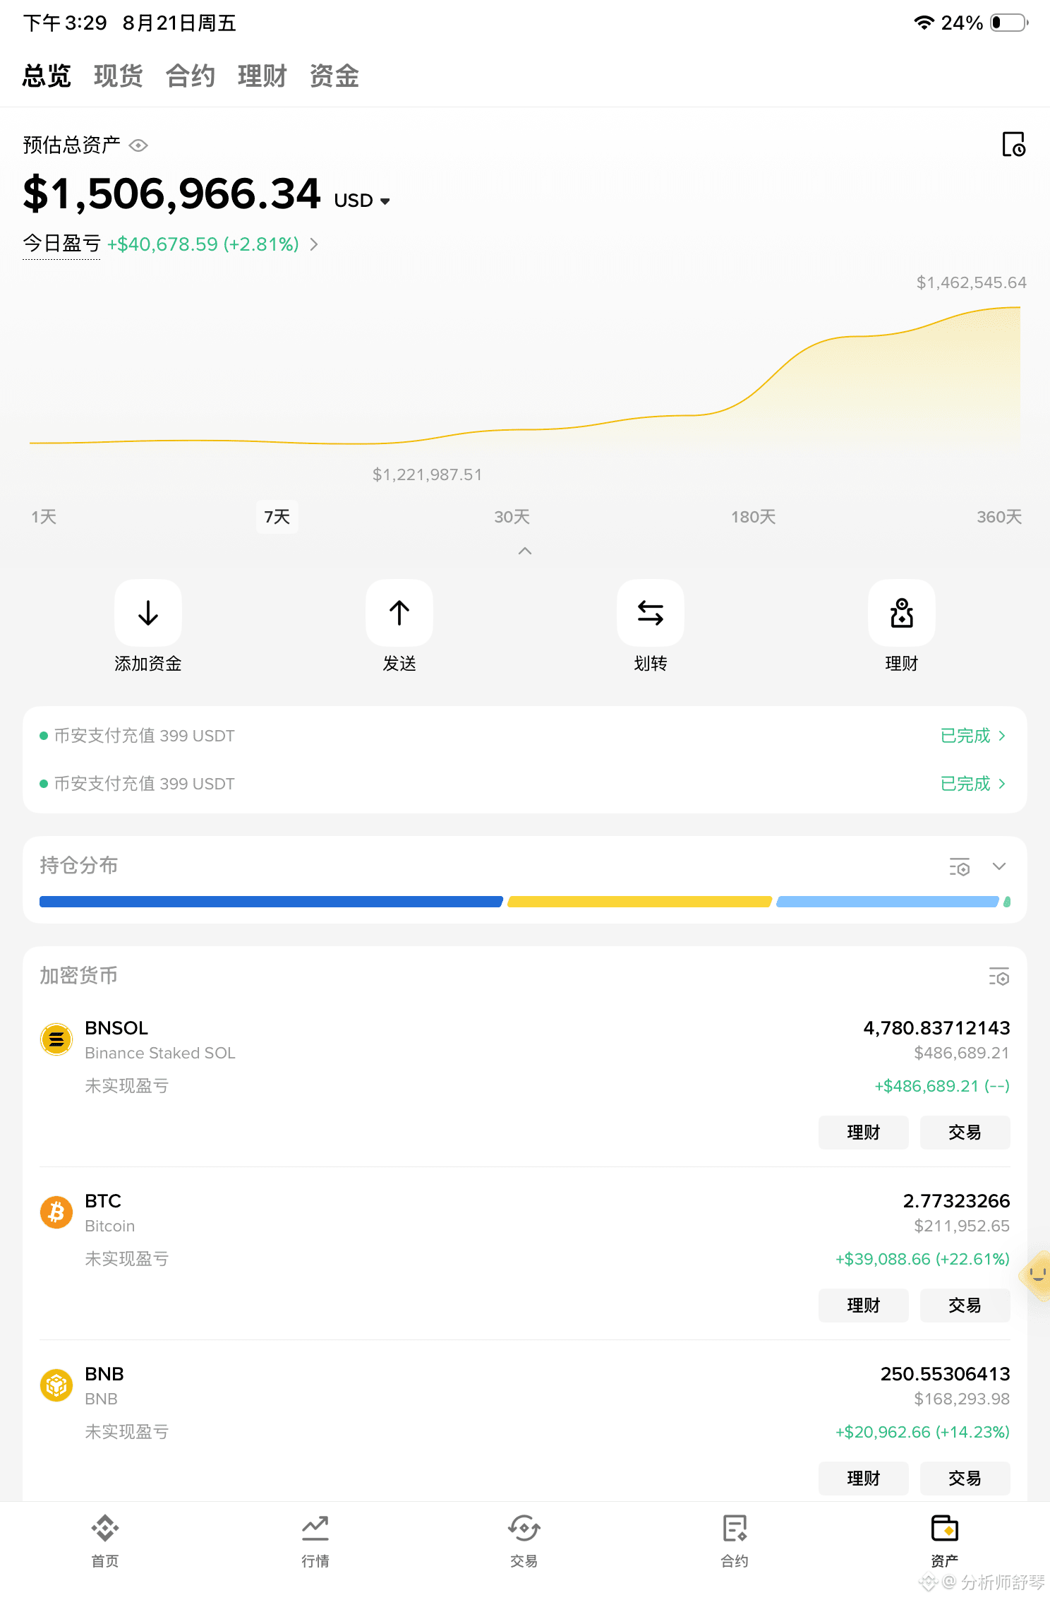The width and height of the screenshot is (1050, 1600).
Task: Click 交易 button in BNB row
Action: 965,1479
